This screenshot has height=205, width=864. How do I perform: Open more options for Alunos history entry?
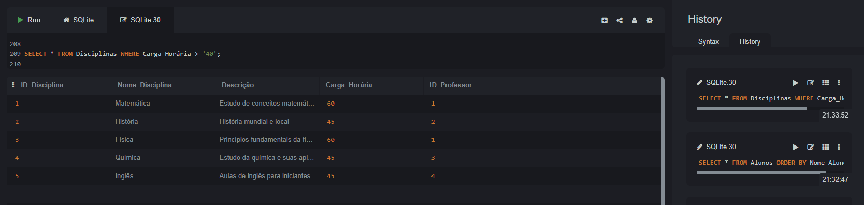point(839,147)
